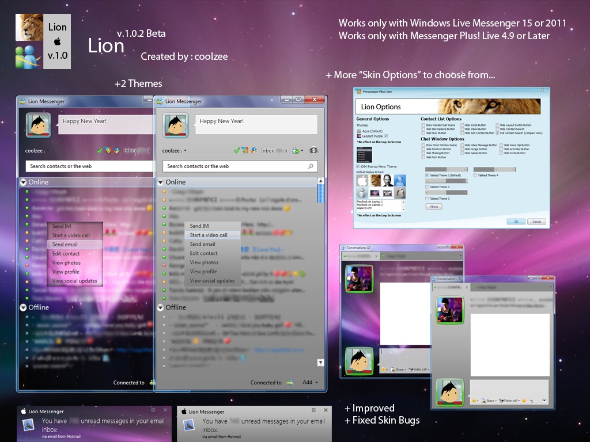
Task: Click green checkmark icon in gray Messenger
Action: click(236, 150)
